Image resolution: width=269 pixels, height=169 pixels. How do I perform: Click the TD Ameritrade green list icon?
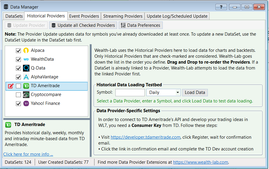tap(26, 86)
